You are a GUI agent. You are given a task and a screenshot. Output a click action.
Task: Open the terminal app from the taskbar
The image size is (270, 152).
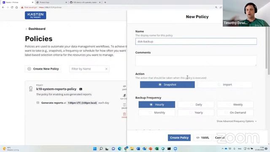[169, 149]
